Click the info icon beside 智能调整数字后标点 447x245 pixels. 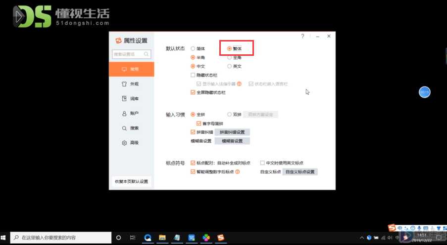pyautogui.click(x=237, y=172)
